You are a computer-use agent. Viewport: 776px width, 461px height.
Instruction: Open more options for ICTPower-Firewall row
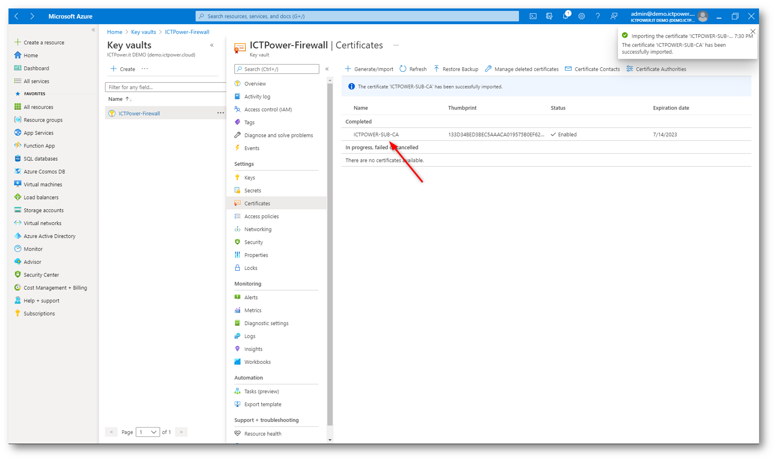point(220,113)
